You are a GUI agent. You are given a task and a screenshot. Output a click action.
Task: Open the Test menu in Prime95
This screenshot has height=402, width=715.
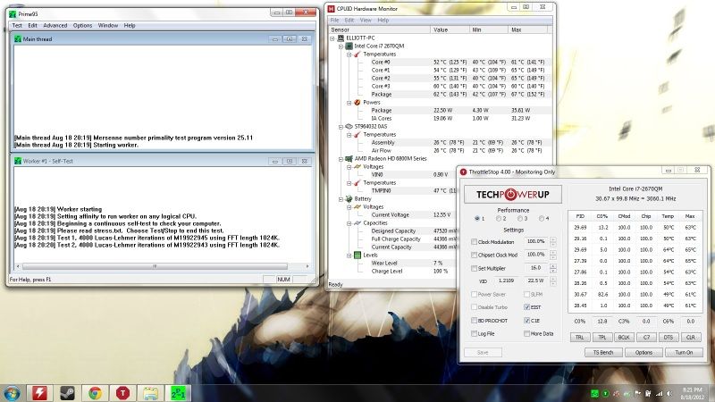[x=17, y=26]
